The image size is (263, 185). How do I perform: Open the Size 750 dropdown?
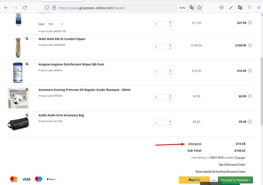pyautogui.click(x=55, y=24)
